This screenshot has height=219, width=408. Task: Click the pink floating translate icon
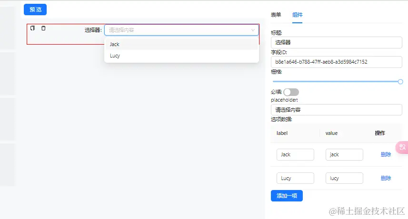click(x=402, y=147)
